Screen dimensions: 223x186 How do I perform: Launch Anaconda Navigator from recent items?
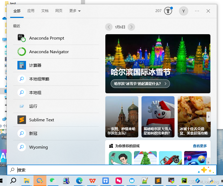[x=49, y=52]
